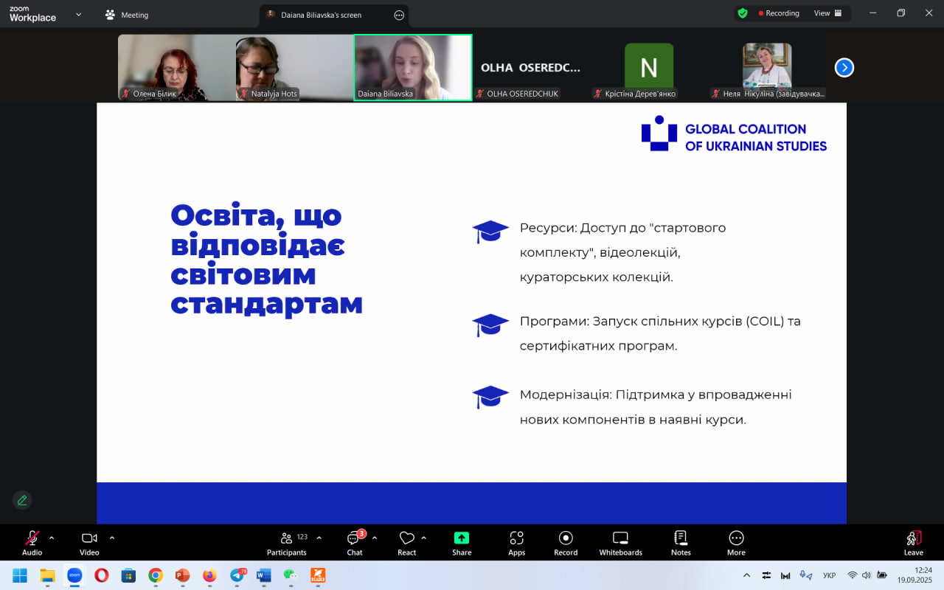
Task: Click the annotation pencil icon
Action: pyautogui.click(x=22, y=500)
